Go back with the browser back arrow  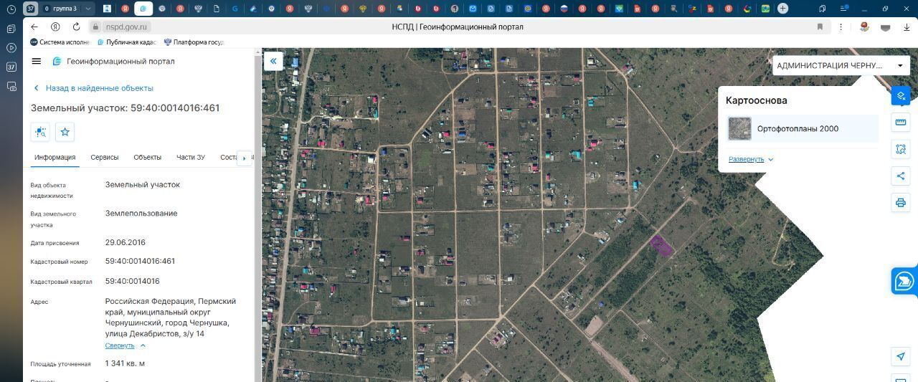[x=34, y=27]
